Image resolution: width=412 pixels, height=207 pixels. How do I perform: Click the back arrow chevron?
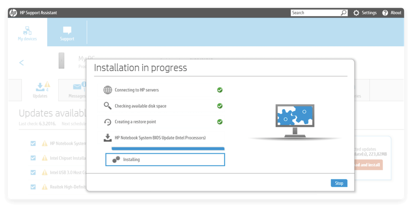21,63
